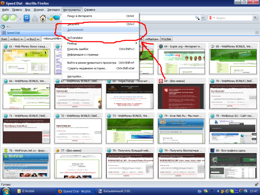
Task: Click the greyed-out Stop loading icon
Action: pyautogui.click(x=35, y=18)
